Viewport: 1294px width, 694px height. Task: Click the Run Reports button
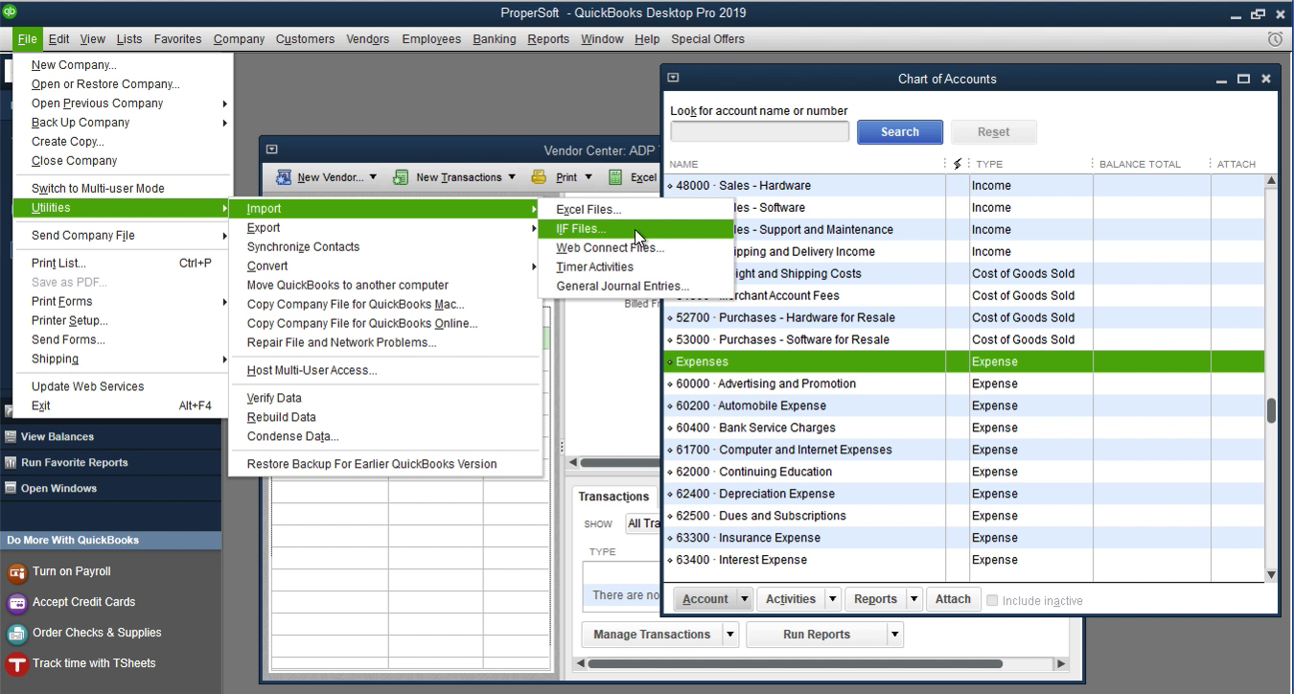(x=816, y=635)
